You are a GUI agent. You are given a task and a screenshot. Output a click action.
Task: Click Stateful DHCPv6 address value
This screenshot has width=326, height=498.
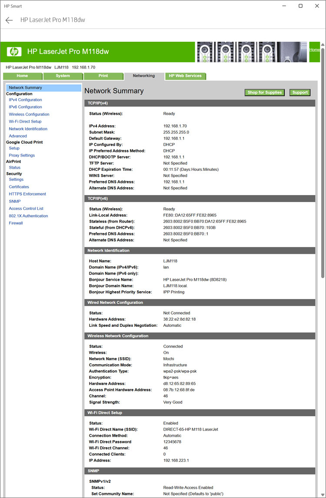click(x=190, y=228)
